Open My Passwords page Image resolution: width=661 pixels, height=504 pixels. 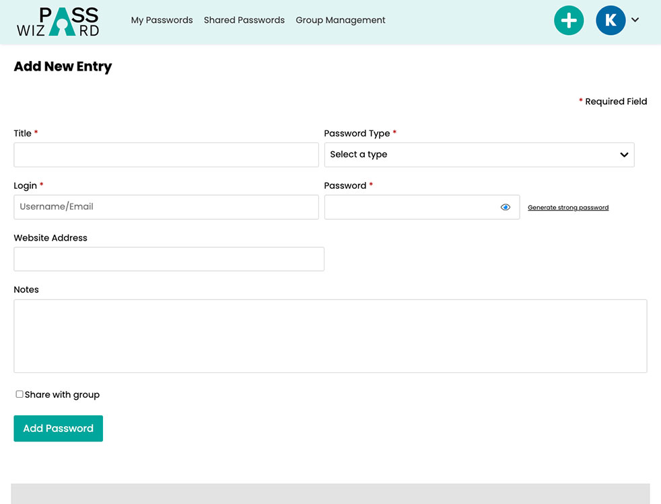(162, 20)
